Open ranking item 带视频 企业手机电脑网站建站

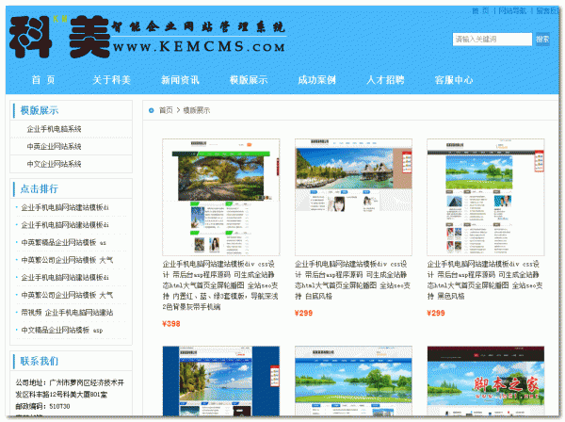pos(67,313)
